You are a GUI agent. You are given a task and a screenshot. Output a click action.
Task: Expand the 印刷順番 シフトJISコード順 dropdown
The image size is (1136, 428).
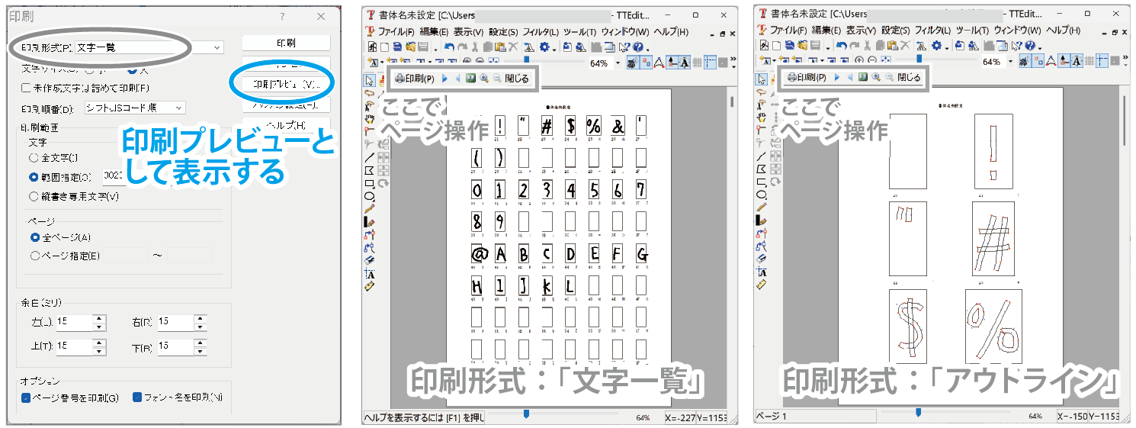click(x=178, y=108)
